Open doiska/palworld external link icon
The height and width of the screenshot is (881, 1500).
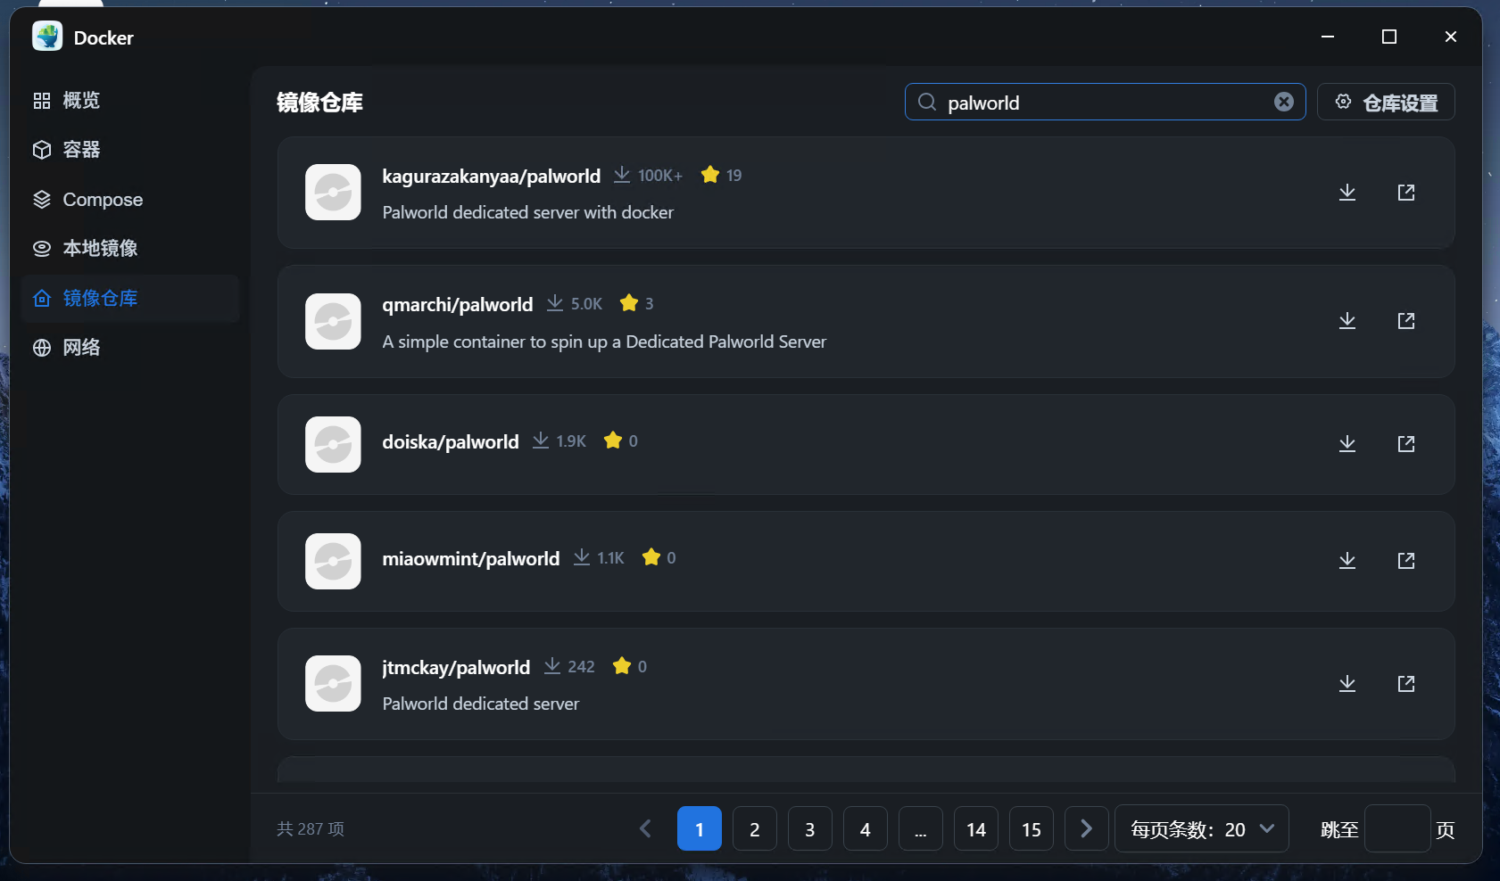(1406, 444)
